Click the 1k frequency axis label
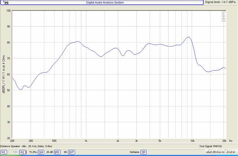This screenshot has width=238, height=156. (86, 141)
